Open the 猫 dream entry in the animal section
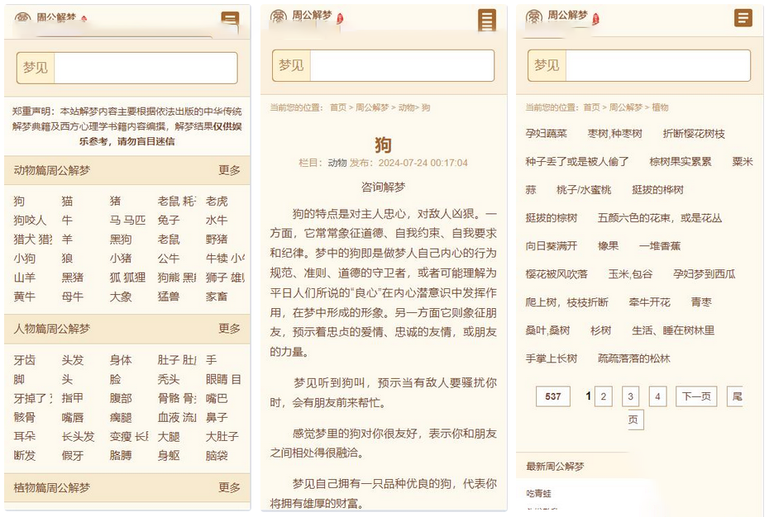Screen dimensions: 769x517 coord(67,201)
